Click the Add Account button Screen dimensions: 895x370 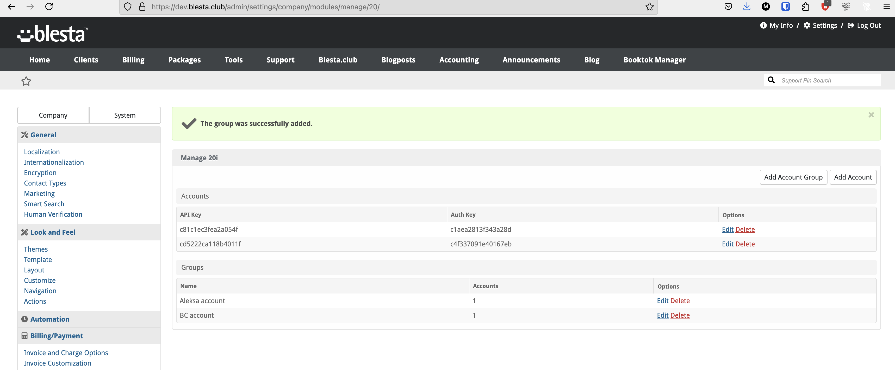pos(853,177)
